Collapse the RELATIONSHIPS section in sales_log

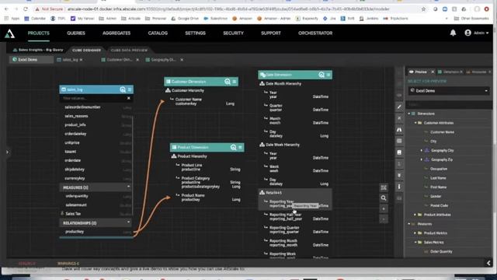coord(128,222)
